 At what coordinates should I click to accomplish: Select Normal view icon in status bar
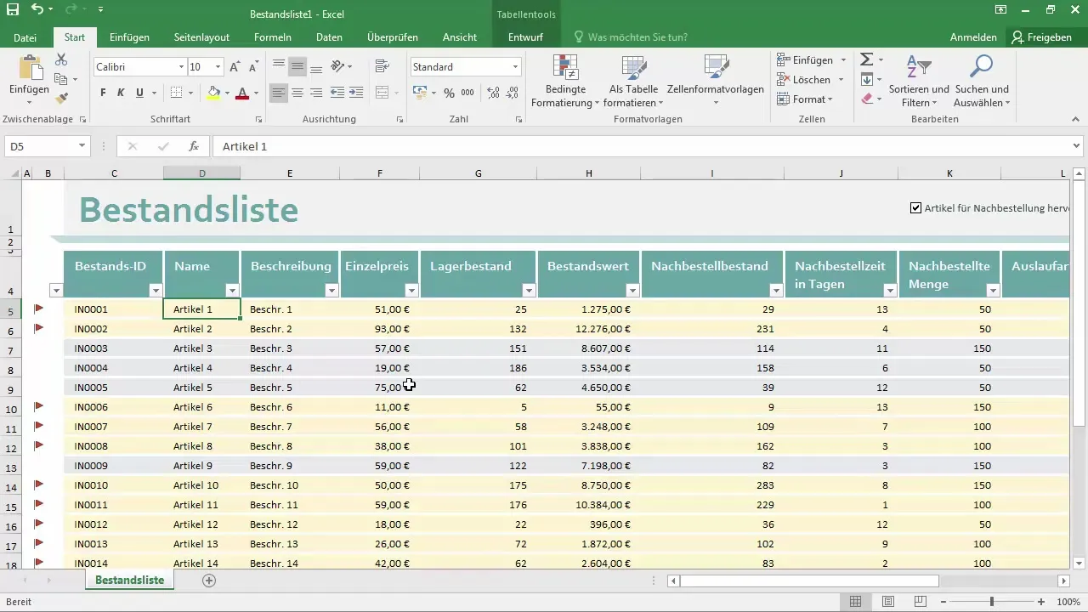click(x=855, y=602)
